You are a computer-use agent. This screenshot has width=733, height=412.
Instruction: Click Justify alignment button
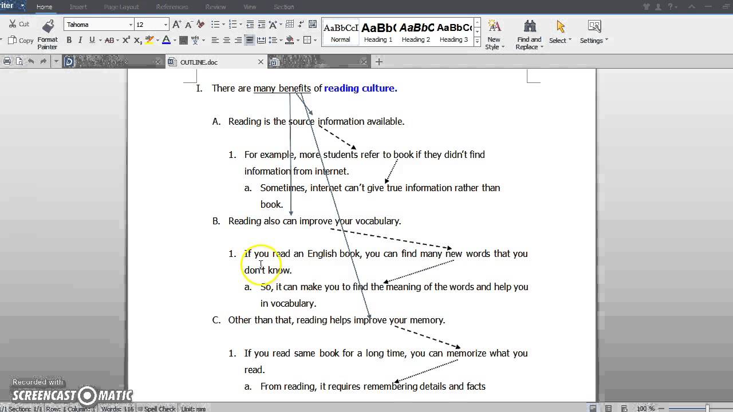(250, 40)
